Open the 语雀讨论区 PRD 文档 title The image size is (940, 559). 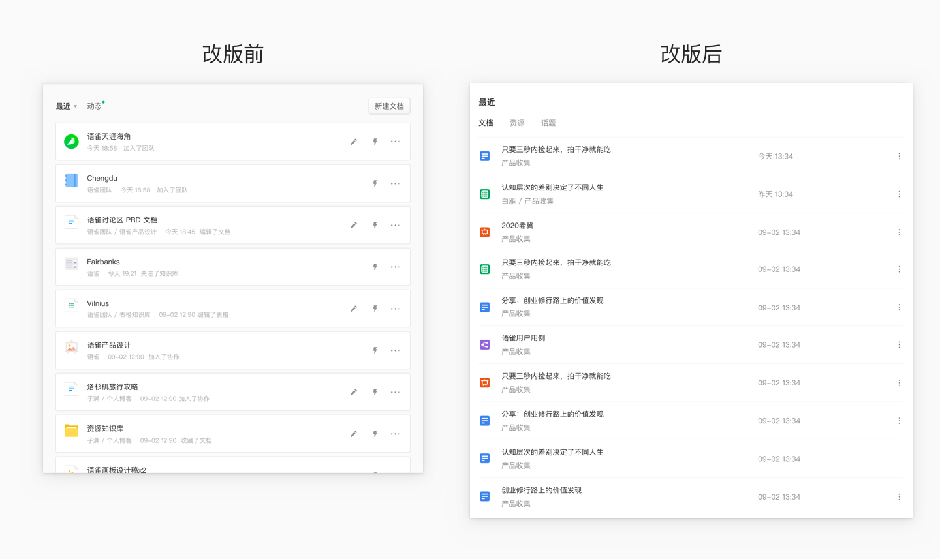(122, 220)
